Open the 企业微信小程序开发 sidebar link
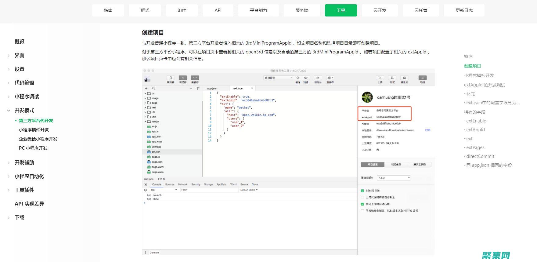 (x=38, y=139)
